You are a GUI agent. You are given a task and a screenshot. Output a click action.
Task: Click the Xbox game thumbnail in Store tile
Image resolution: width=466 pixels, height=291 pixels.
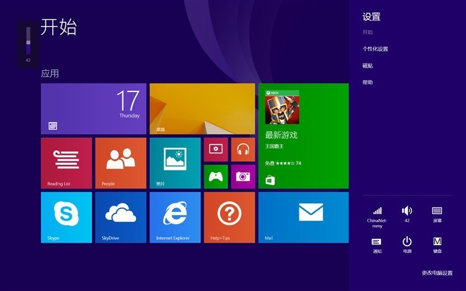click(282, 108)
